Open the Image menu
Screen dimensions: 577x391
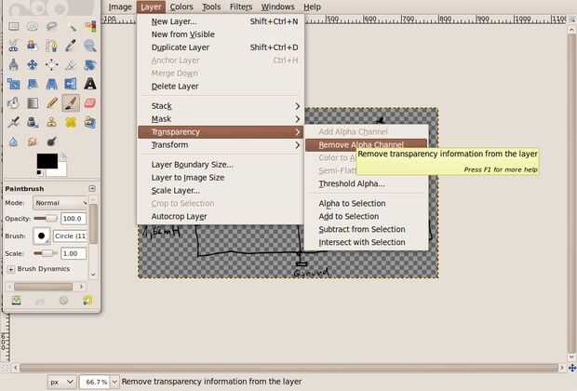coord(120,7)
